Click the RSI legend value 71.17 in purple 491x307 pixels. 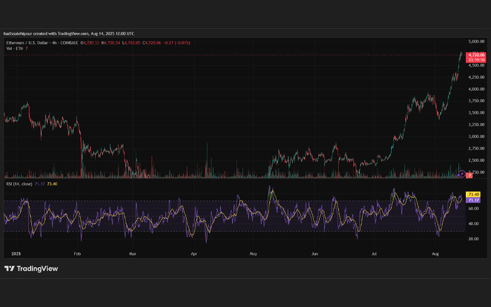[39, 184]
